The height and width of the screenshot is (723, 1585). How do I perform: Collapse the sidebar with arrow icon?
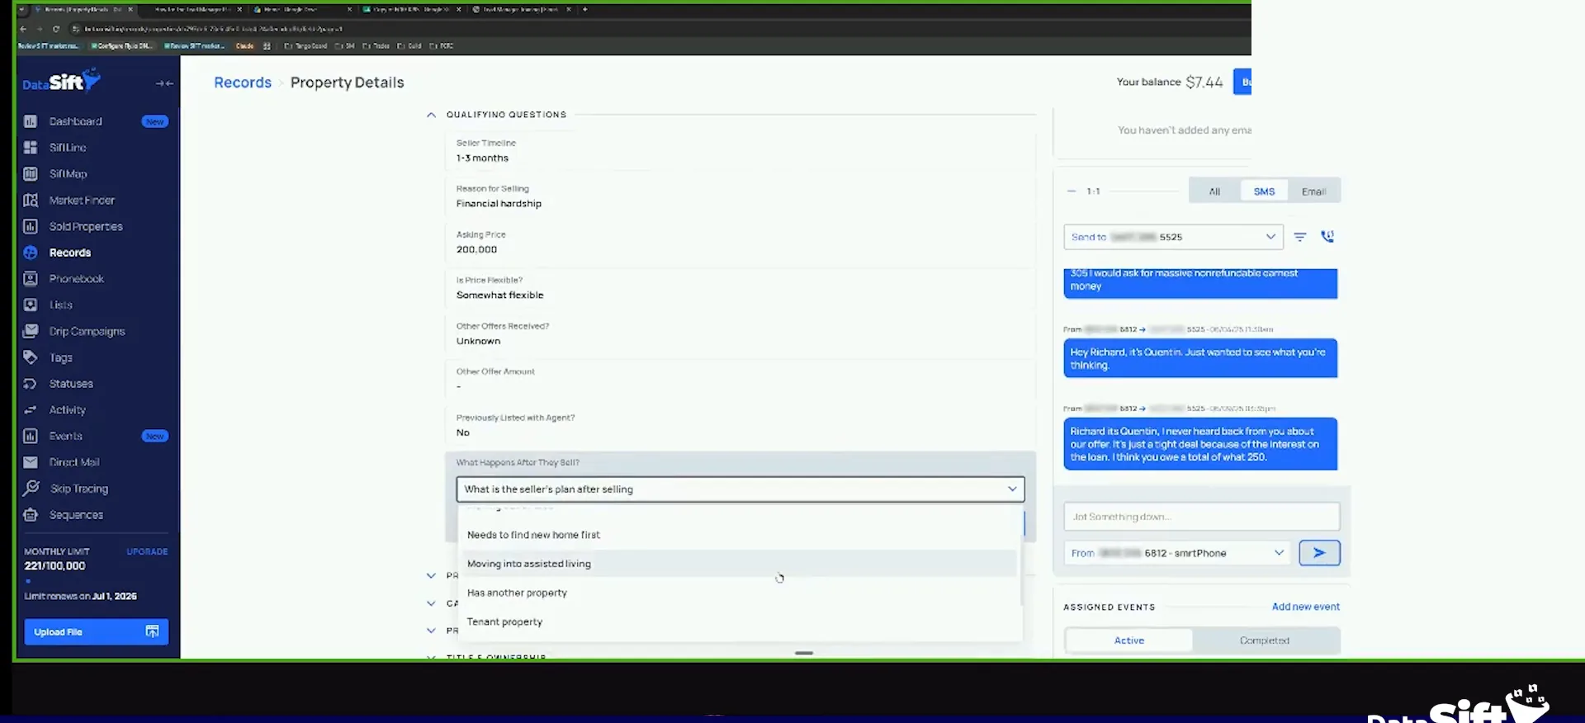[164, 83]
